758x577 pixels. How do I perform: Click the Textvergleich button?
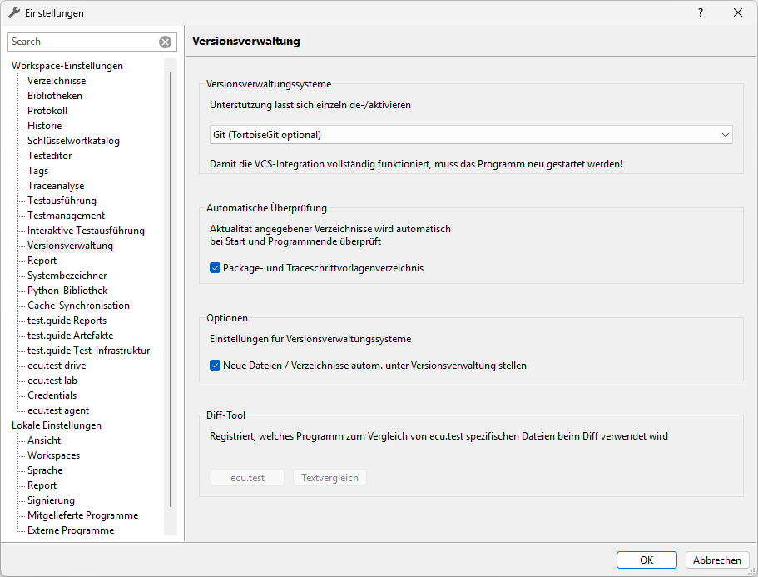point(329,478)
